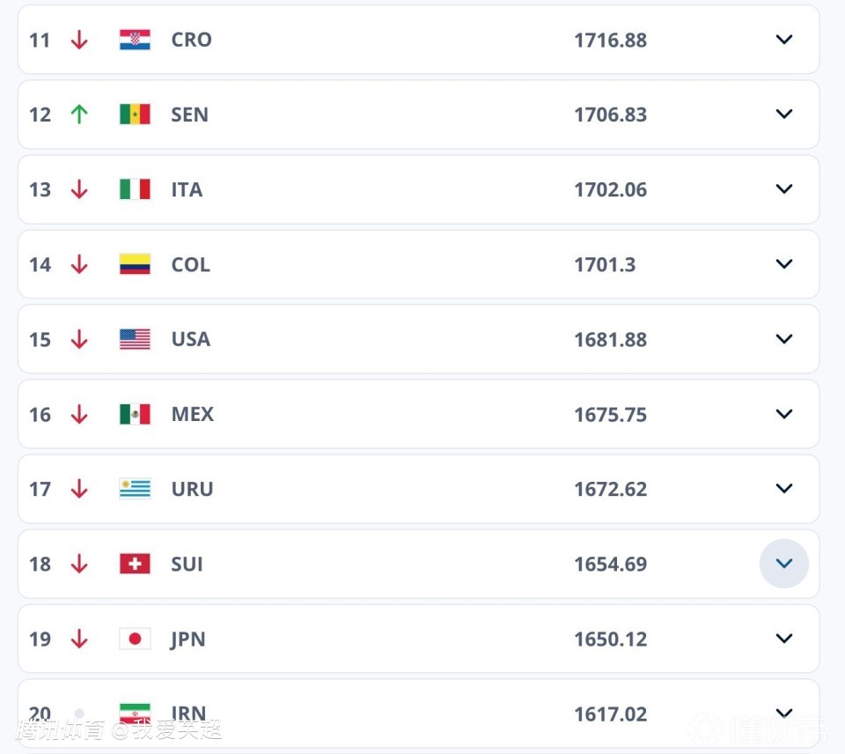Click the URU team name

[192, 489]
